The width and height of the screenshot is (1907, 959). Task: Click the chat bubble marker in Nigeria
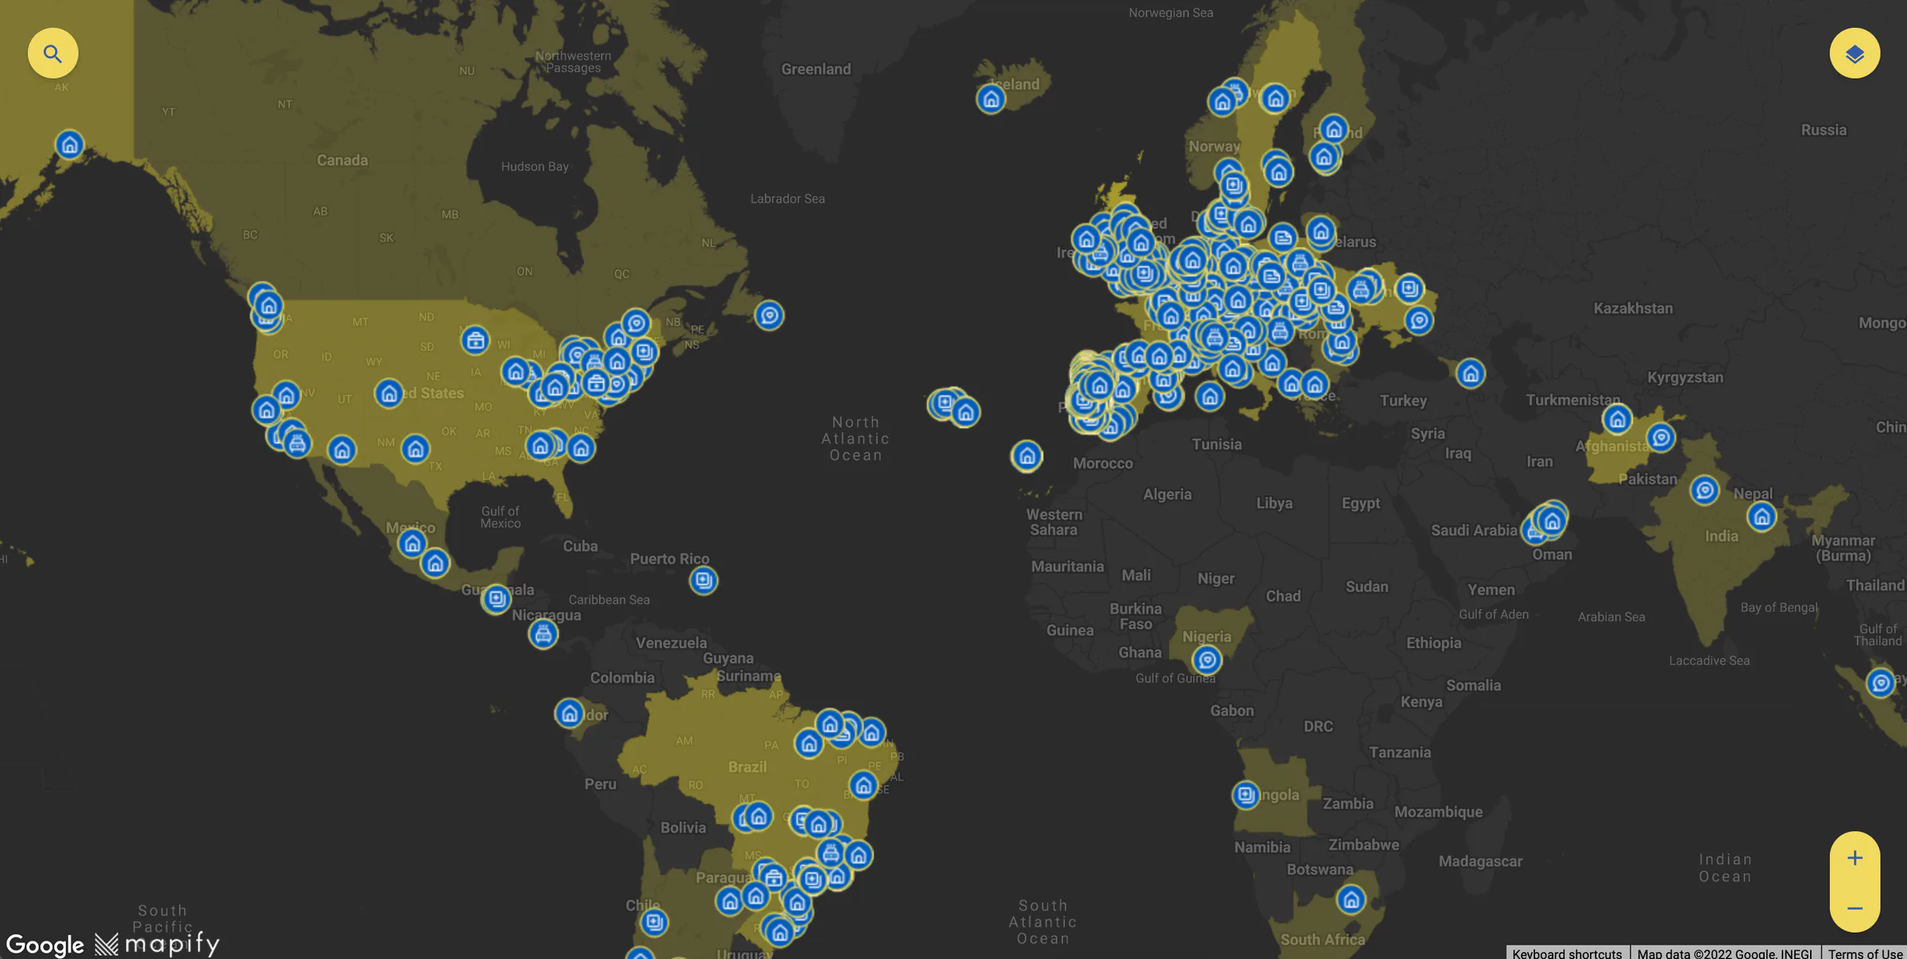pyautogui.click(x=1208, y=659)
